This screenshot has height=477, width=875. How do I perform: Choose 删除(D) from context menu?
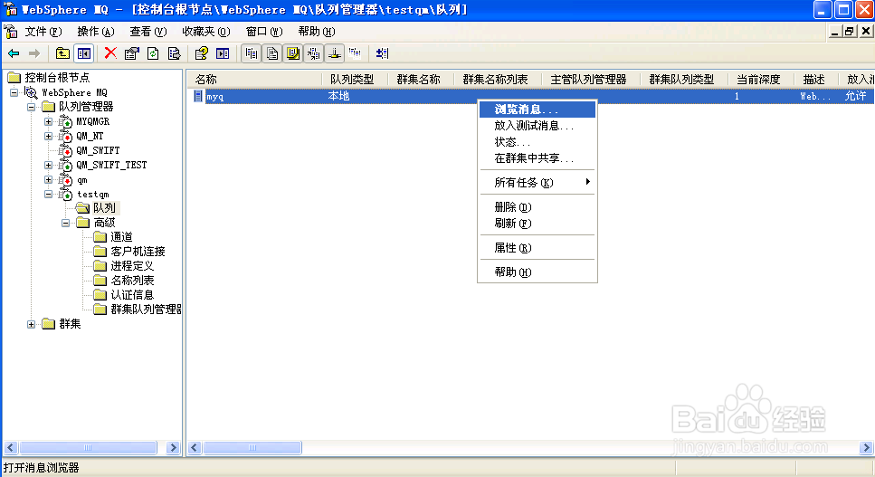(x=537, y=207)
